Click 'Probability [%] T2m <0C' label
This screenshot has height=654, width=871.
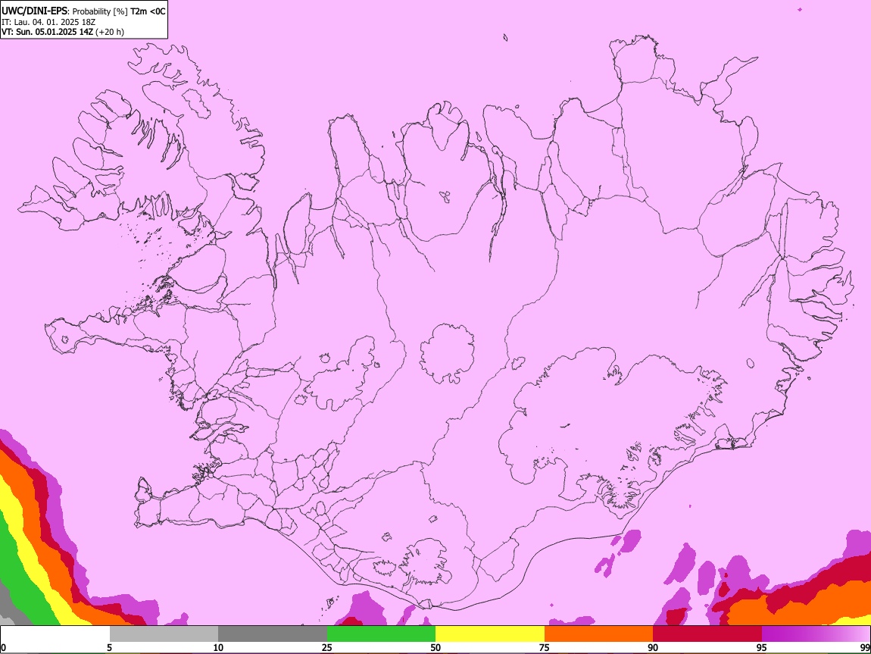[x=119, y=11]
